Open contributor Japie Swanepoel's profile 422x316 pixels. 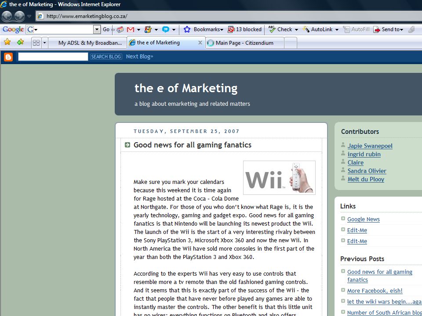(370, 146)
